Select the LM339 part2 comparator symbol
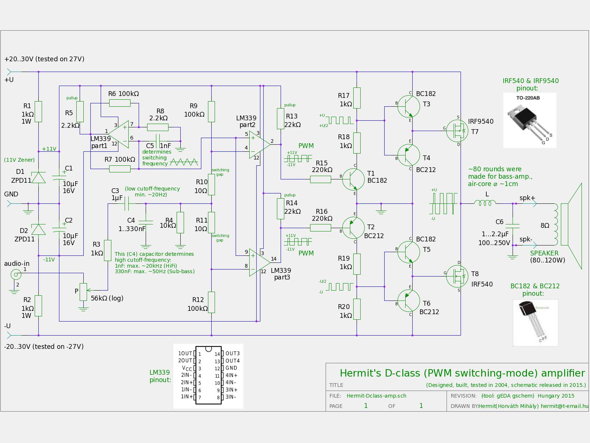This screenshot has height=443, width=590. coord(259,145)
